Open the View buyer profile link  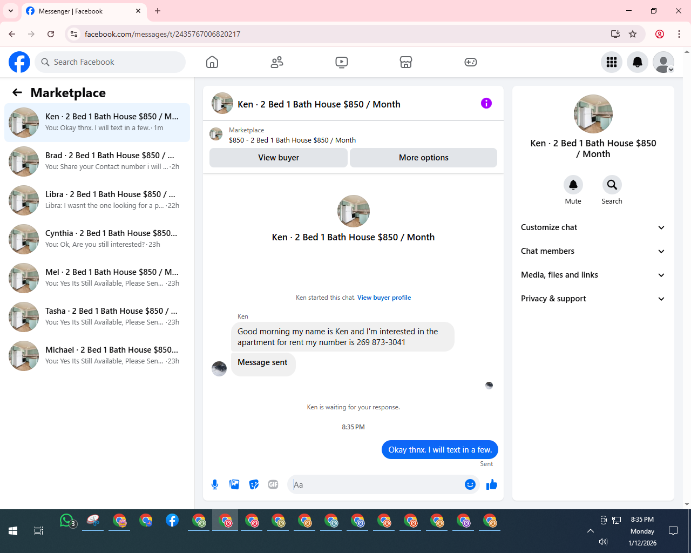pyautogui.click(x=384, y=298)
